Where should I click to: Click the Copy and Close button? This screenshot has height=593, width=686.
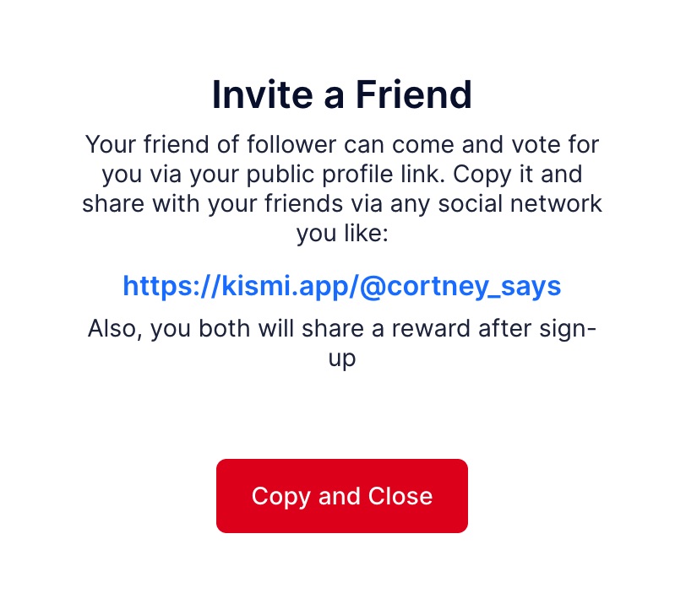click(x=341, y=496)
